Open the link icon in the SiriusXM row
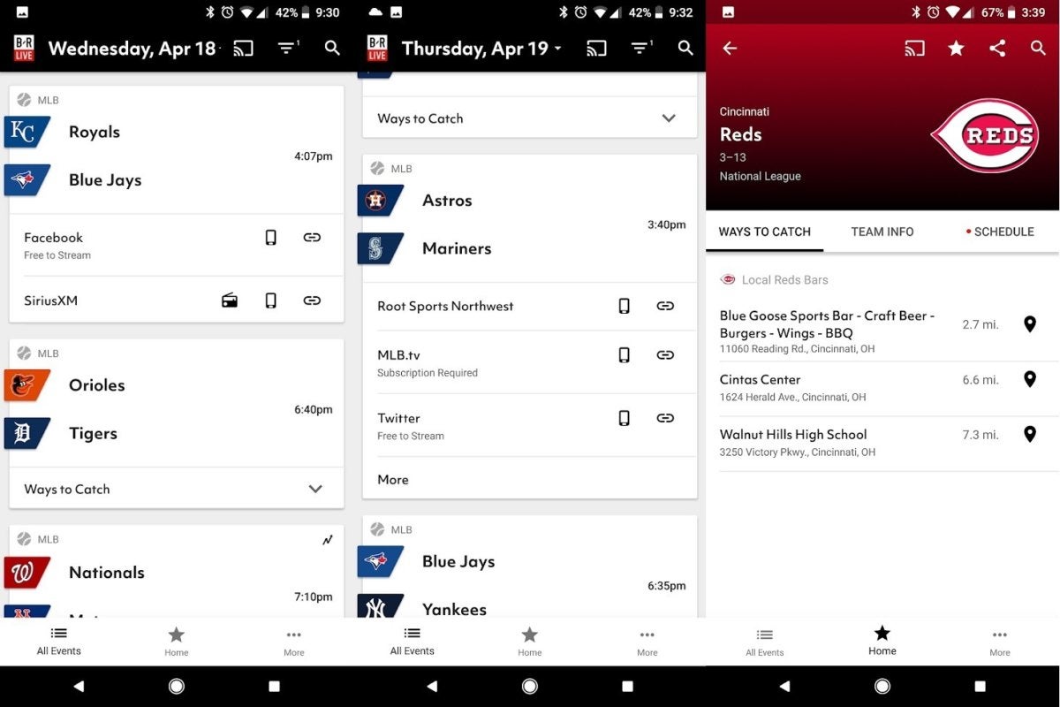This screenshot has width=1060, height=707. click(x=312, y=300)
